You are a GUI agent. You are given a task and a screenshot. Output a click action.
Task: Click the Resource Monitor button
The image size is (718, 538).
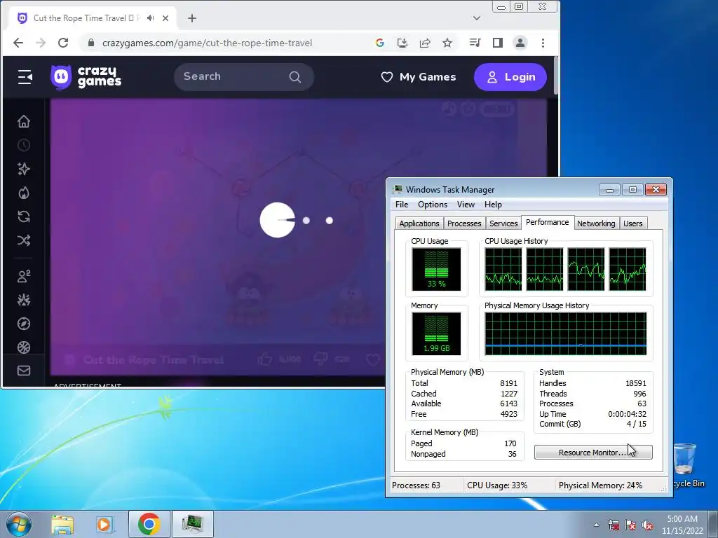[593, 453]
